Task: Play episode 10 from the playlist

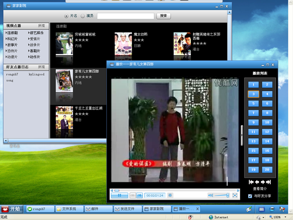Action: [x=267, y=122]
